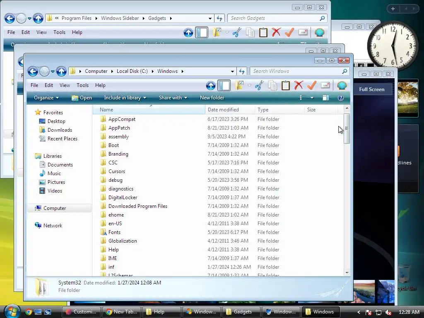Sort by Type column header
The height and width of the screenshot is (318, 424).
[x=279, y=109]
